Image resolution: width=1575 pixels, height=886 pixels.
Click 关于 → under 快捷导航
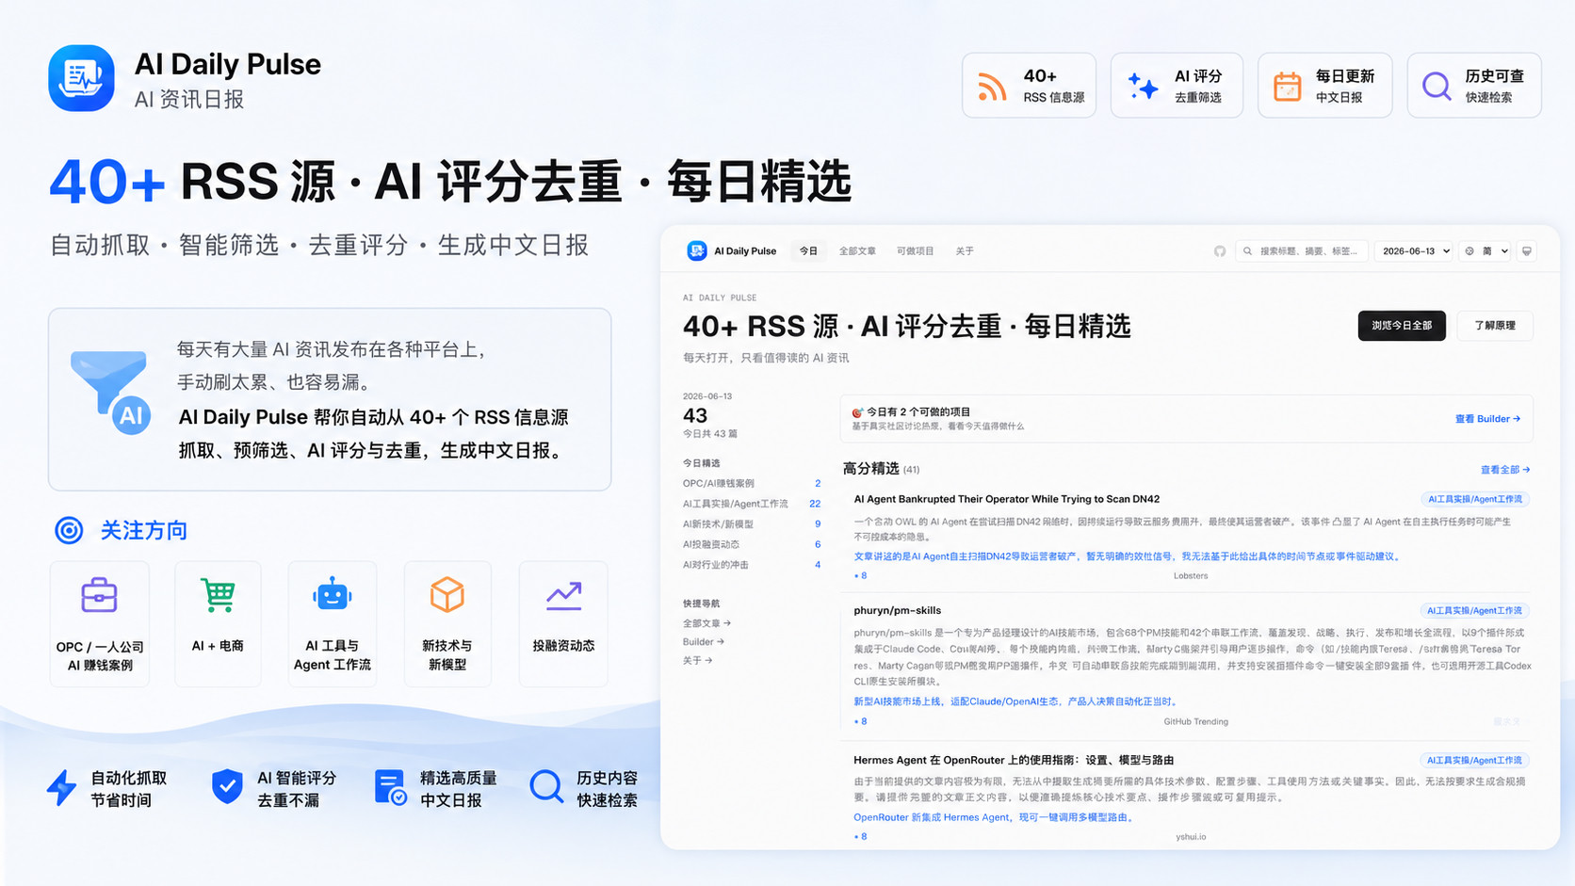(x=697, y=661)
